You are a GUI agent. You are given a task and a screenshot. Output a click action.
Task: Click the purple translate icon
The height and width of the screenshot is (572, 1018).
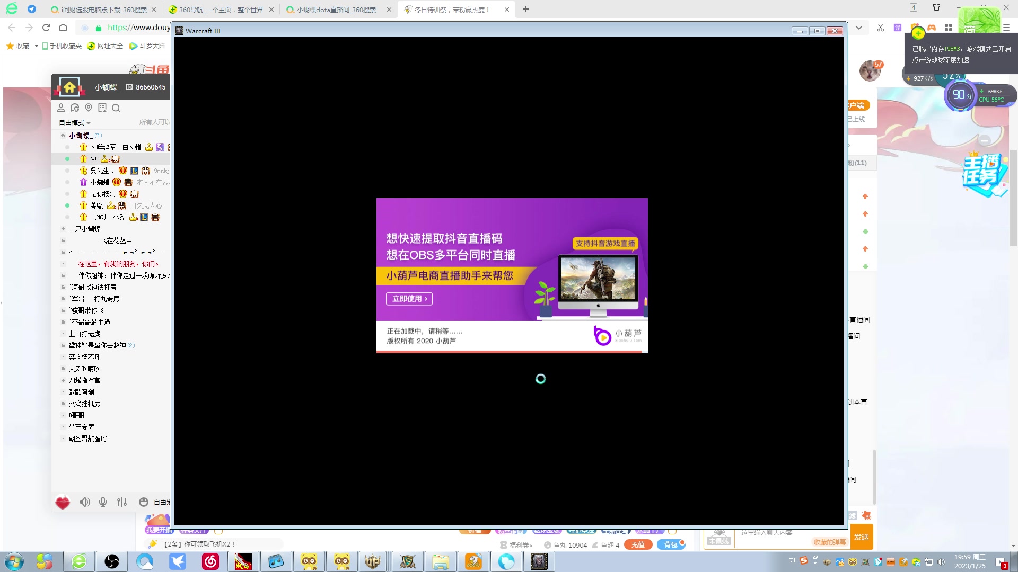click(898, 28)
